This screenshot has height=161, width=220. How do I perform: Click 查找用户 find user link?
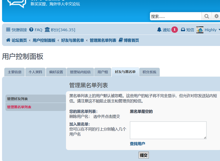point(137,144)
